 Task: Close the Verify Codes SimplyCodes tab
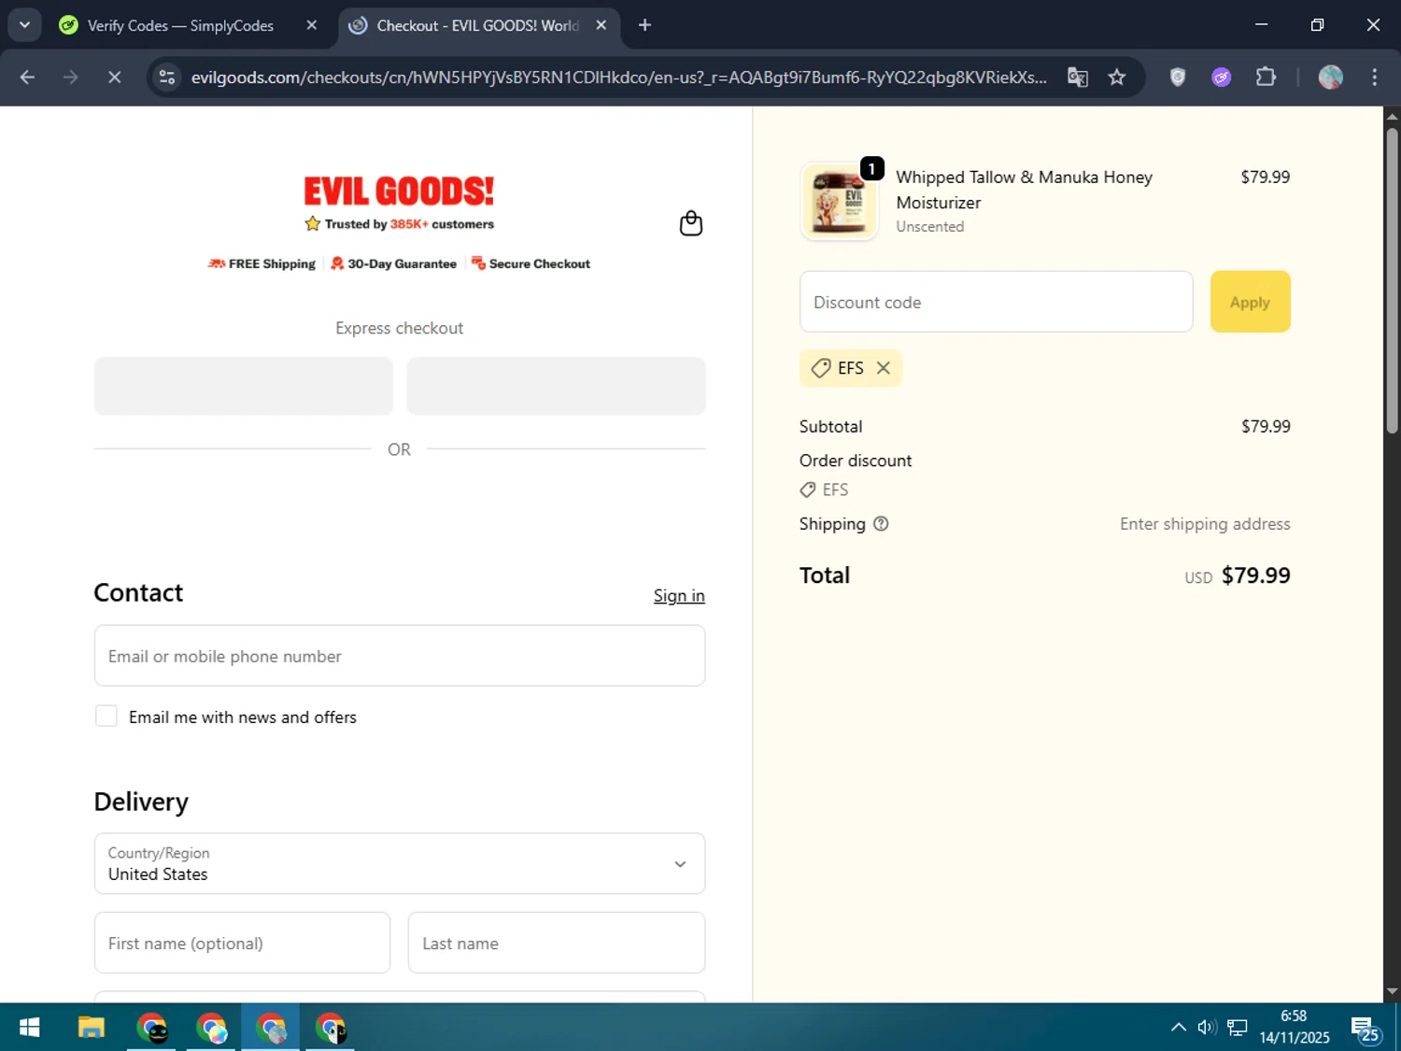pos(312,25)
